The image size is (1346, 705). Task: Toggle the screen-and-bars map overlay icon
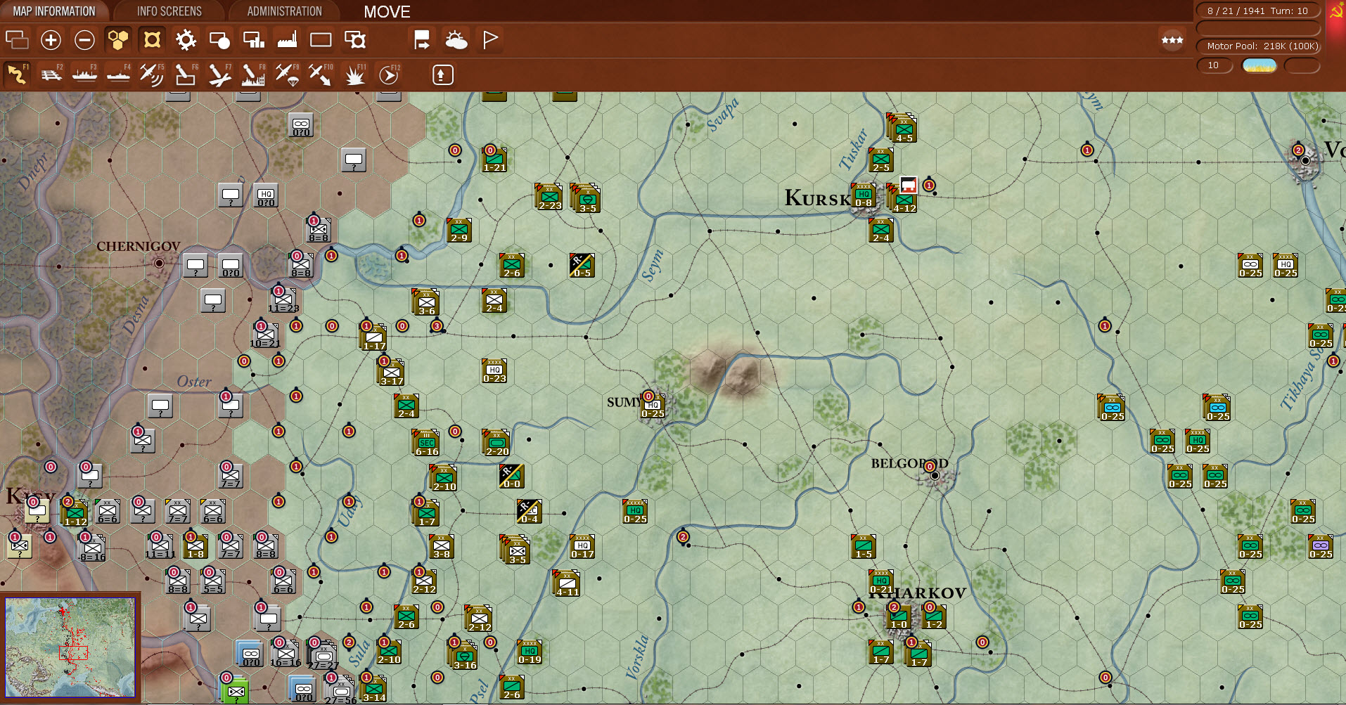pyautogui.click(x=253, y=40)
